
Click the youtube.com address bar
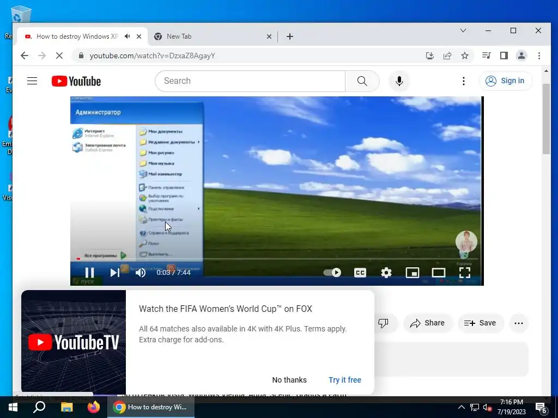246,56
